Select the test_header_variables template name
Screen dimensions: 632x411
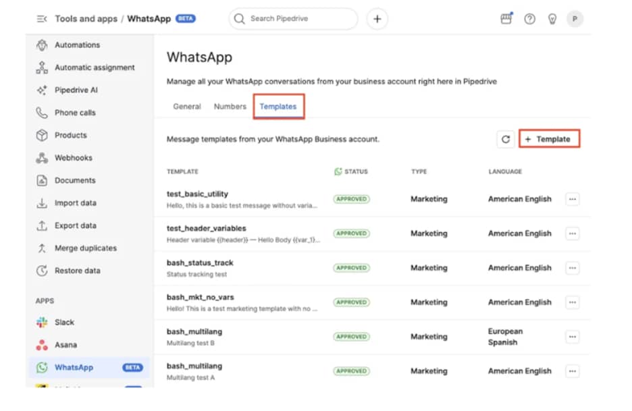pos(207,228)
